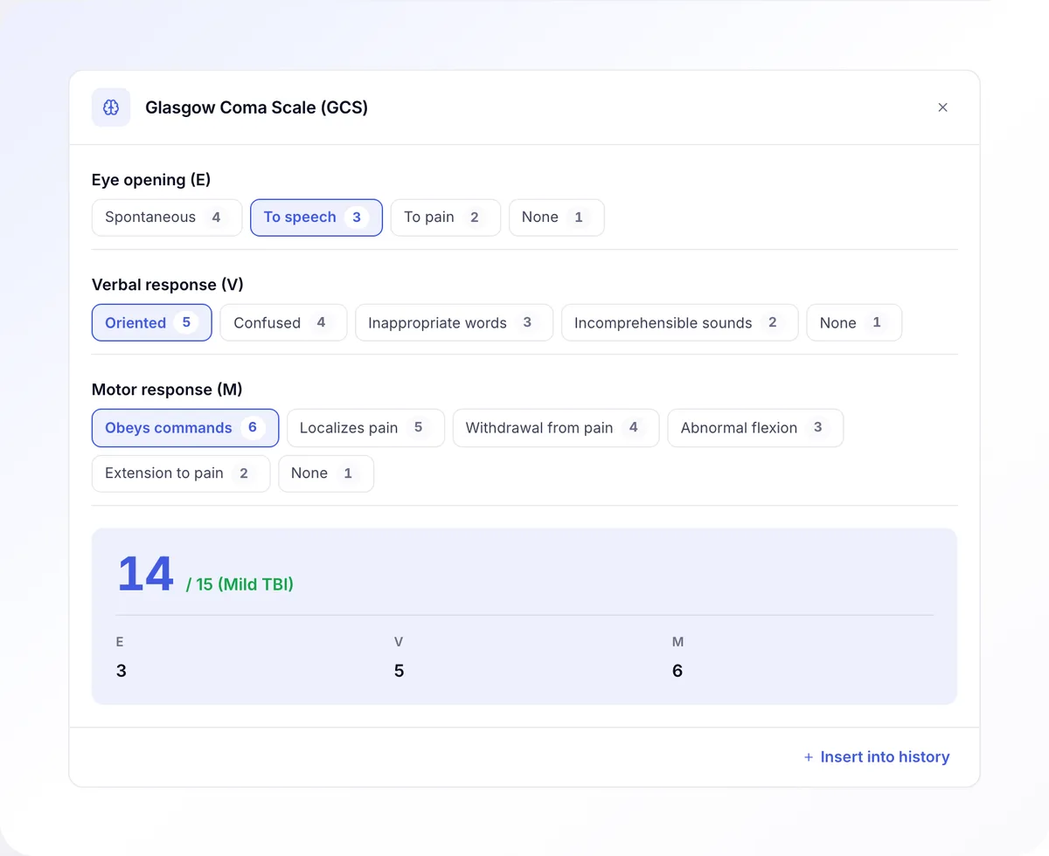Click the V score value 5

[399, 671]
